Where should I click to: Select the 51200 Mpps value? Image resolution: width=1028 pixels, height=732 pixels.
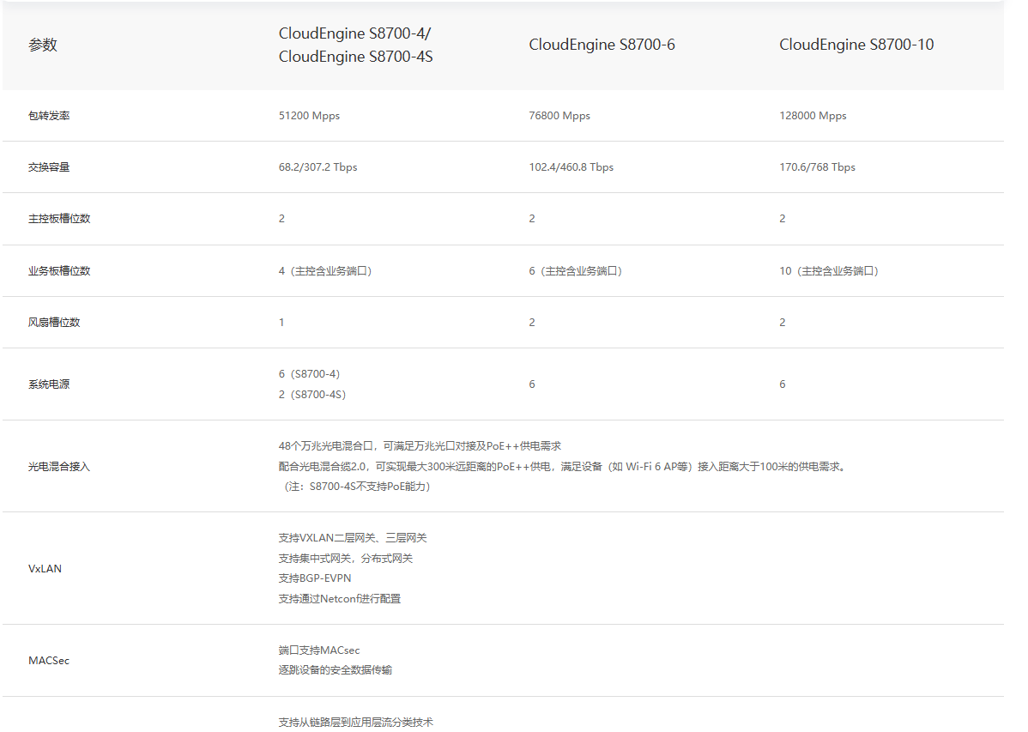(x=309, y=116)
